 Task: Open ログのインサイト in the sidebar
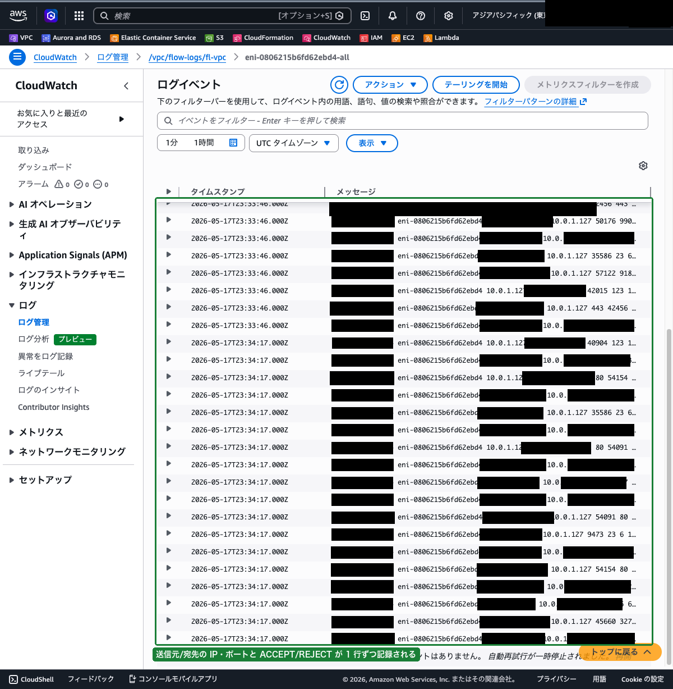click(49, 390)
